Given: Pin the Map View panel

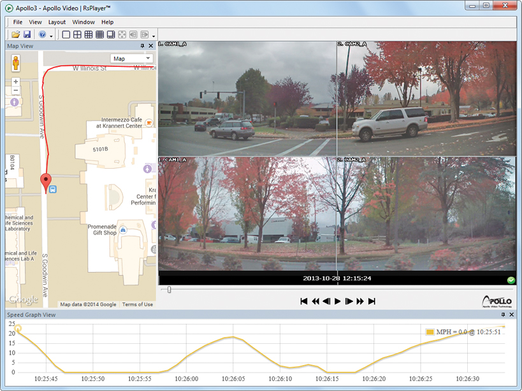Looking at the screenshot, I should pyautogui.click(x=142, y=46).
